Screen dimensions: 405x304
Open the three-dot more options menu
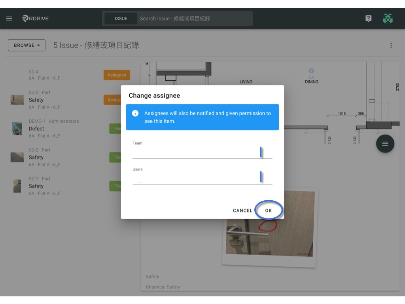(x=391, y=45)
